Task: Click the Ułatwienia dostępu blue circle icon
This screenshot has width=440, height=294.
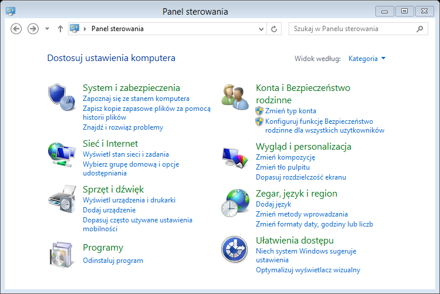Action: [235, 249]
